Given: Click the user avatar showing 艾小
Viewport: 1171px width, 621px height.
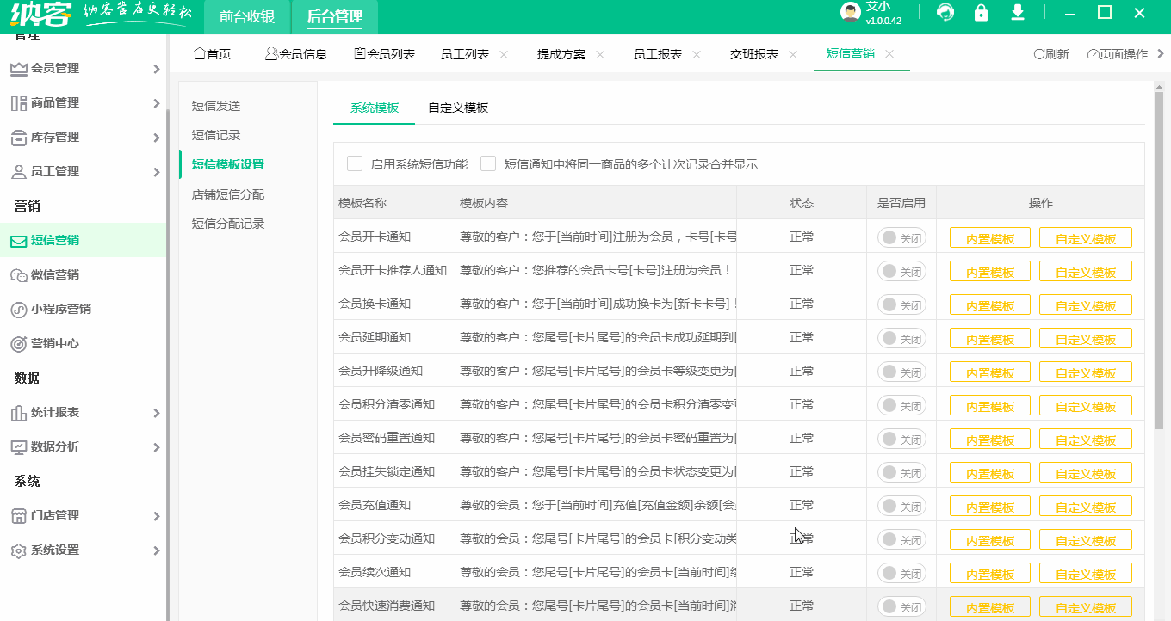Looking at the screenshot, I should click(851, 13).
